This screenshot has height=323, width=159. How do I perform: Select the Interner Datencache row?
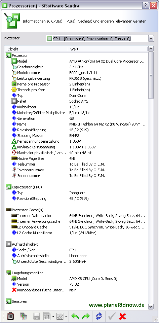(x=76, y=216)
